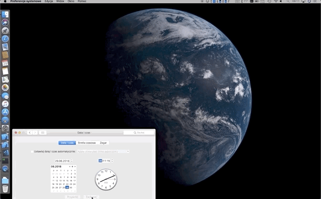
Task: Click the Szukaj search field
Action: (139, 133)
